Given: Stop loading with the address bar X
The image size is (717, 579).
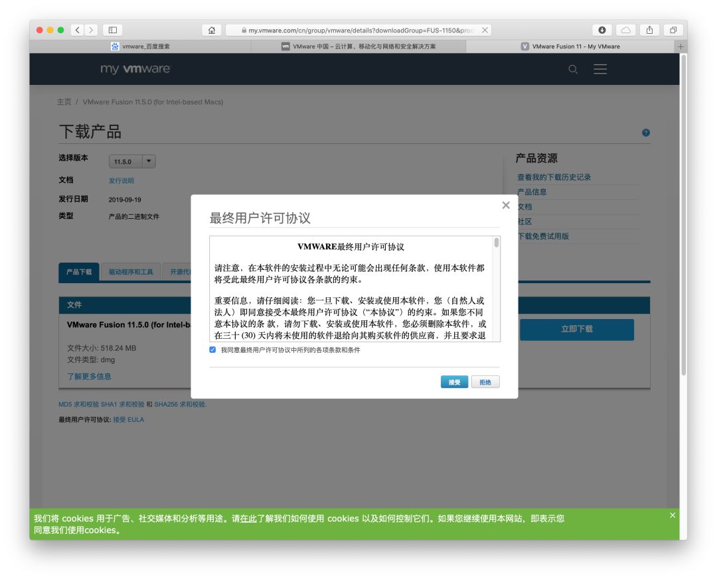Looking at the screenshot, I should point(485,30).
